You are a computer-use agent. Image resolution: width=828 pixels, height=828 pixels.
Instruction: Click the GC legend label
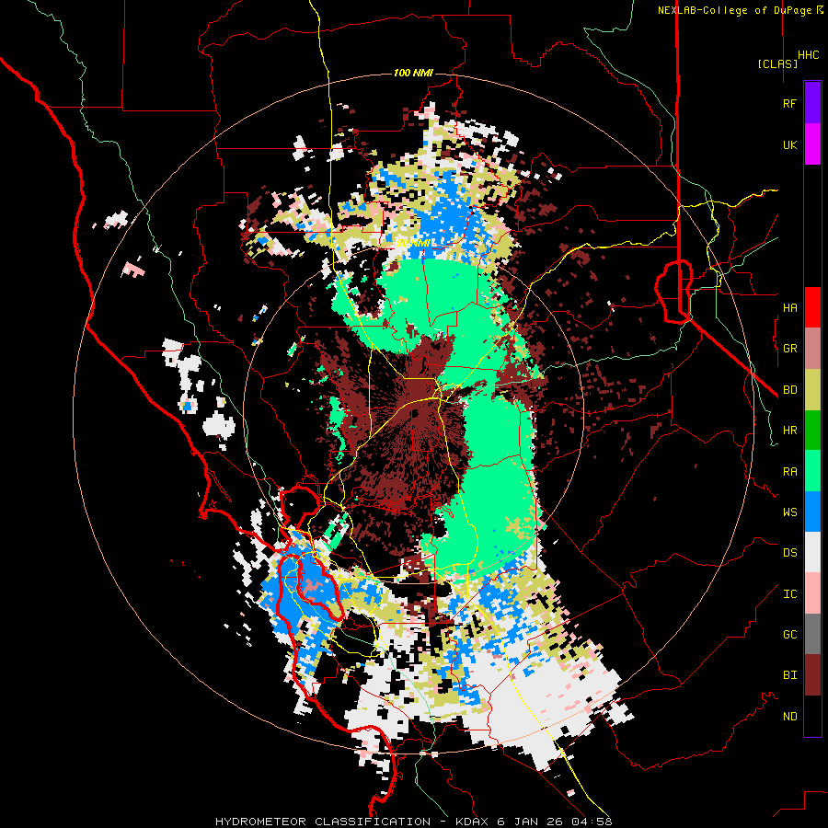coord(789,634)
